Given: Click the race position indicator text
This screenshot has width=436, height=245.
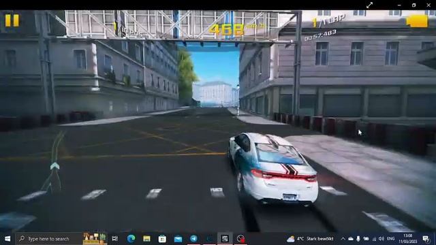Looking at the screenshot, I should [x=129, y=30].
